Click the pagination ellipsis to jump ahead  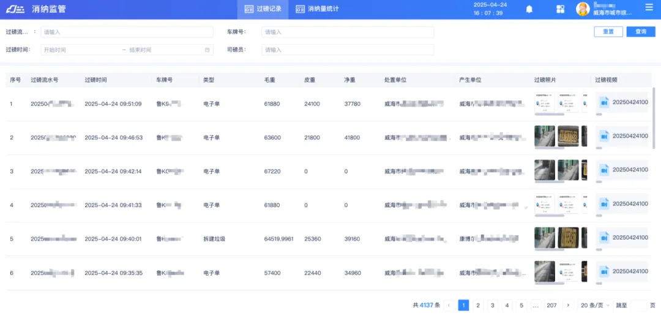tap(536, 305)
